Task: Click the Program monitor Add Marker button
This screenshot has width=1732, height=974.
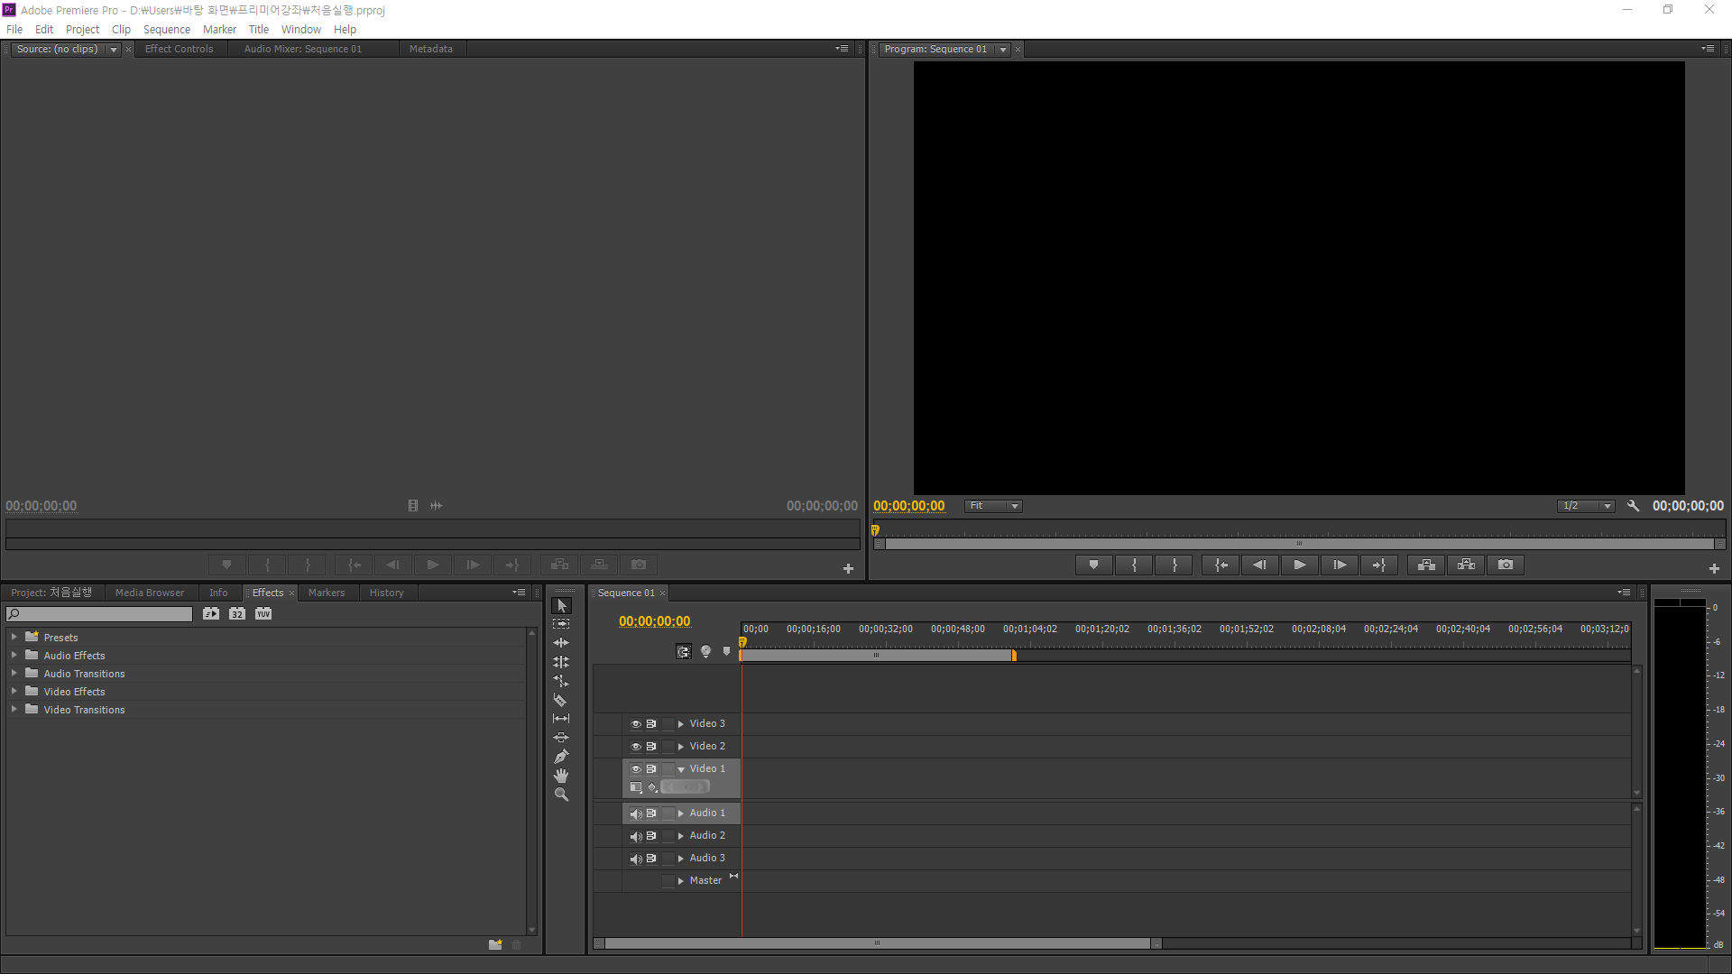Action: (1093, 565)
